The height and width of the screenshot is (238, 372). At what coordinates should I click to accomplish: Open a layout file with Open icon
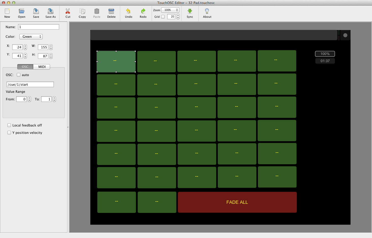pyautogui.click(x=22, y=11)
